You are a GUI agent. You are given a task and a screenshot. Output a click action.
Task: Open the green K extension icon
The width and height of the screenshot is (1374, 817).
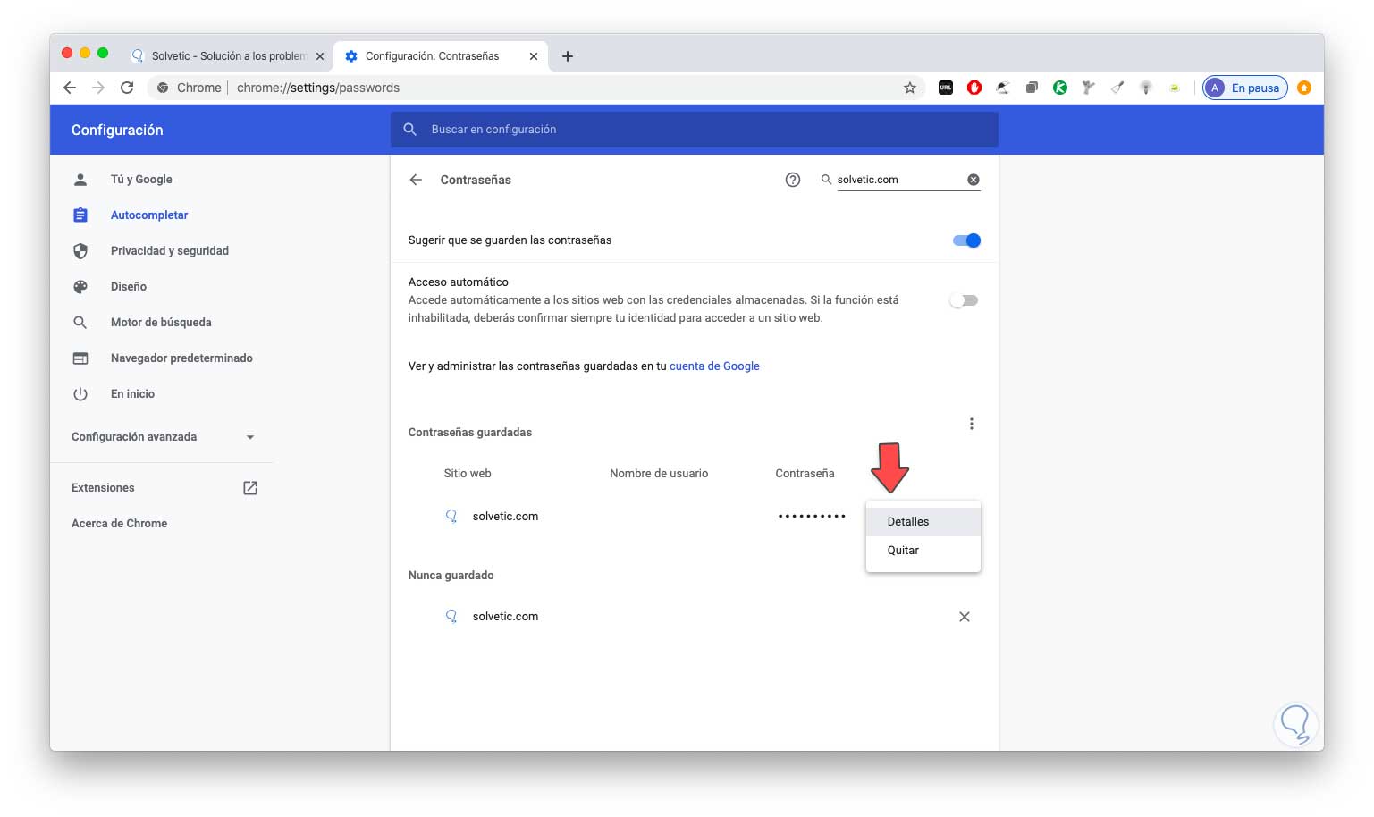1060,88
